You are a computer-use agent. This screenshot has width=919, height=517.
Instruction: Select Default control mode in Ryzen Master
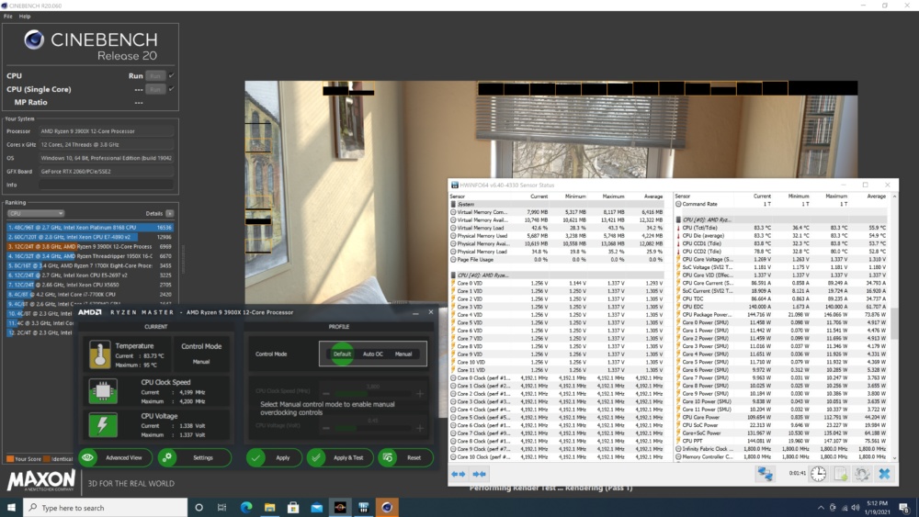point(342,354)
